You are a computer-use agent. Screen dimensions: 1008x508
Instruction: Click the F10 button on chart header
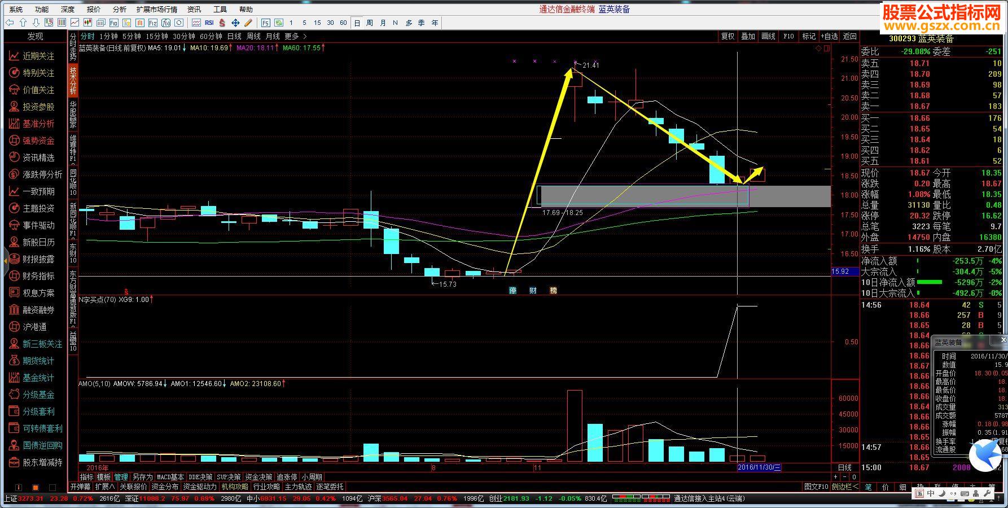(789, 36)
